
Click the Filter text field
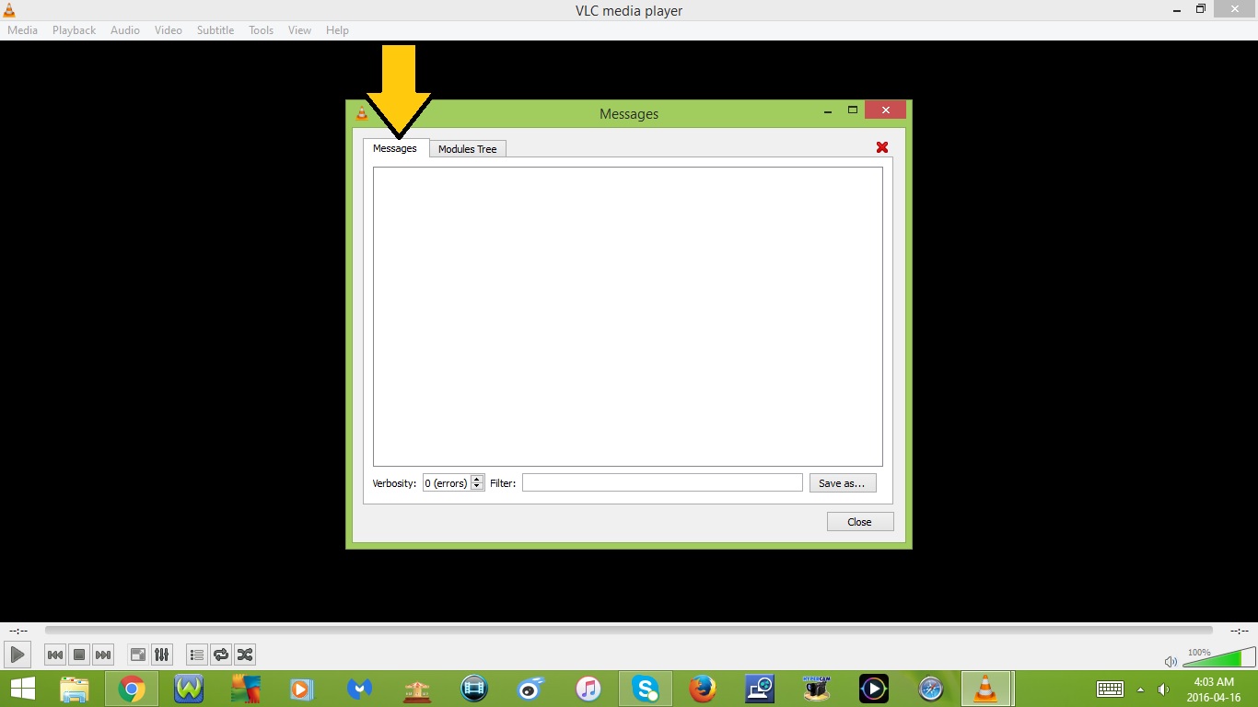coord(662,483)
